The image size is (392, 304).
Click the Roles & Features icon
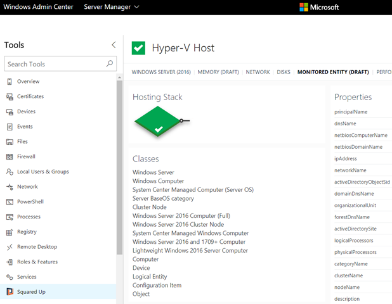point(10,262)
